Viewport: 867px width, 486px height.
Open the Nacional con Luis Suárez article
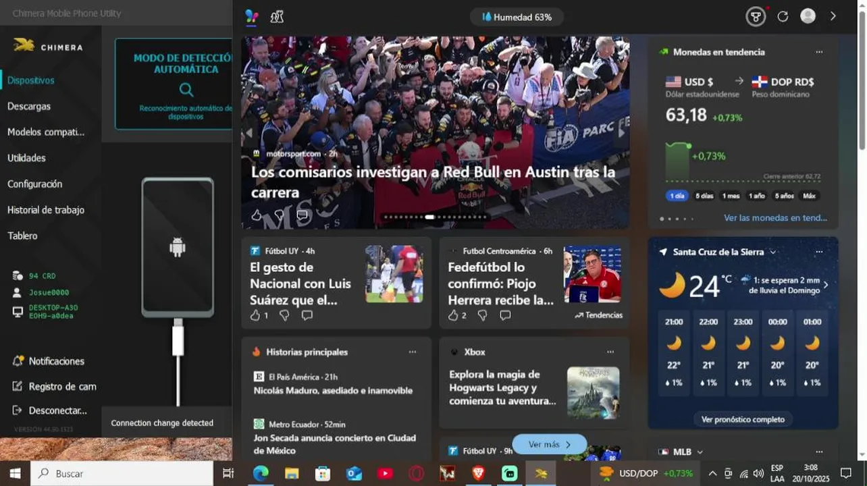(300, 283)
